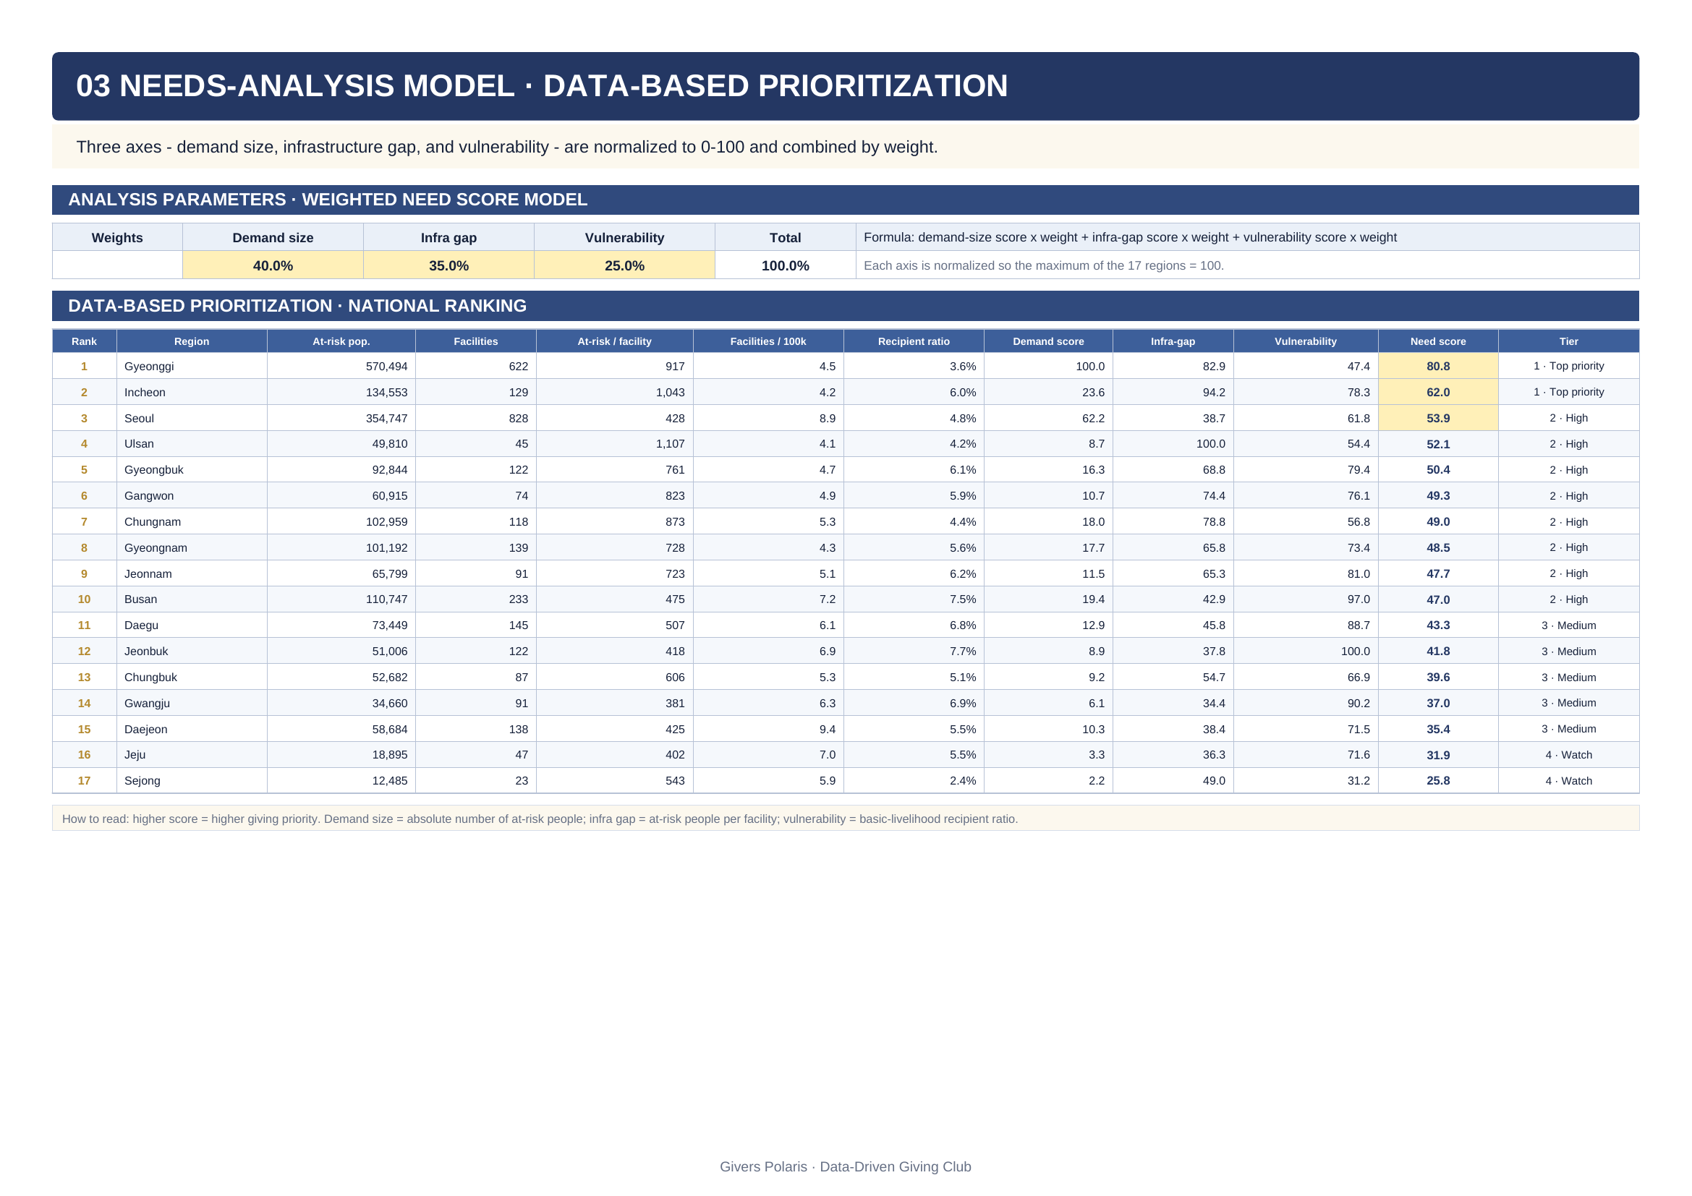This screenshot has height=1196, width=1692.
Task: Click Sejong's need score 25.8
Action: coord(1438,781)
